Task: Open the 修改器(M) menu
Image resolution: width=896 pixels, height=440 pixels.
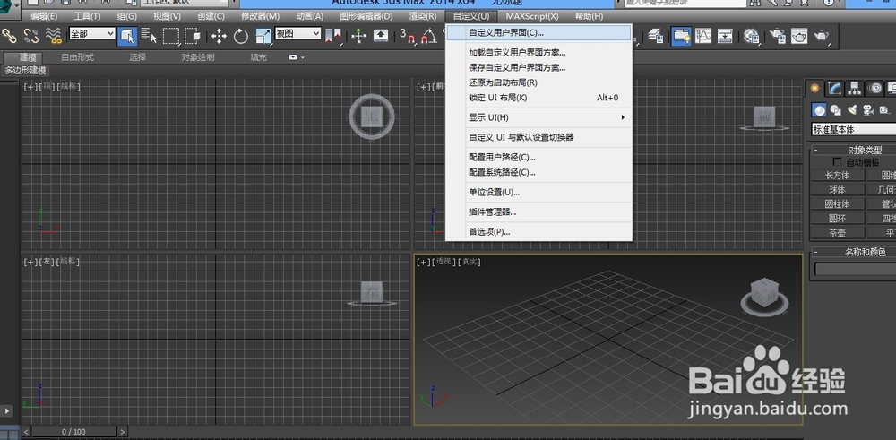Action: pos(260,16)
